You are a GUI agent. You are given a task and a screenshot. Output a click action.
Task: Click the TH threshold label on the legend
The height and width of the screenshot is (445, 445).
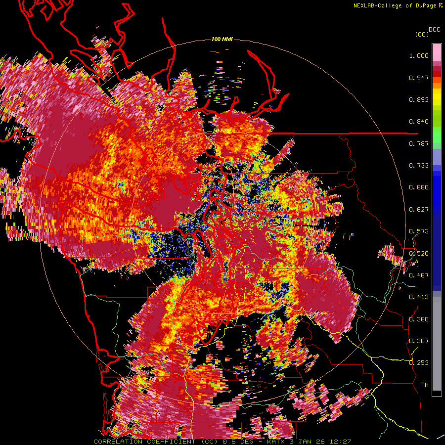[x=425, y=385]
